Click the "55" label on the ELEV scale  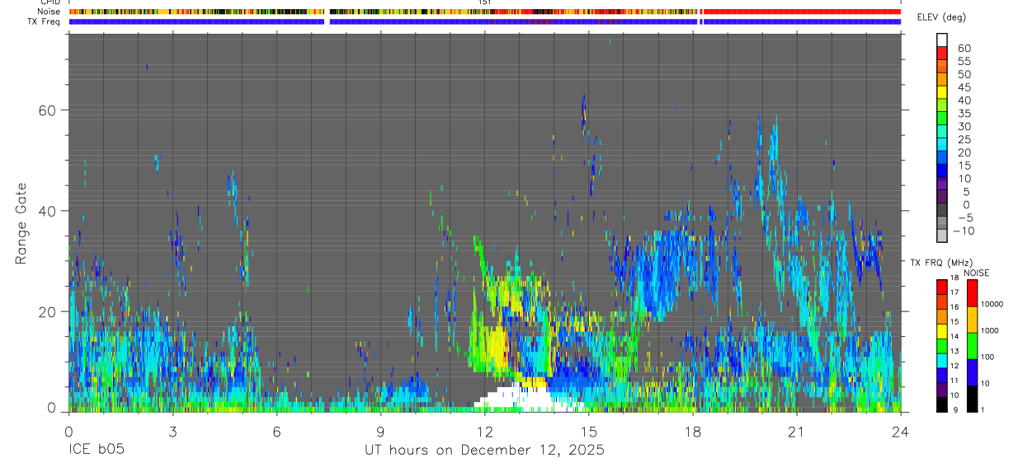point(963,62)
